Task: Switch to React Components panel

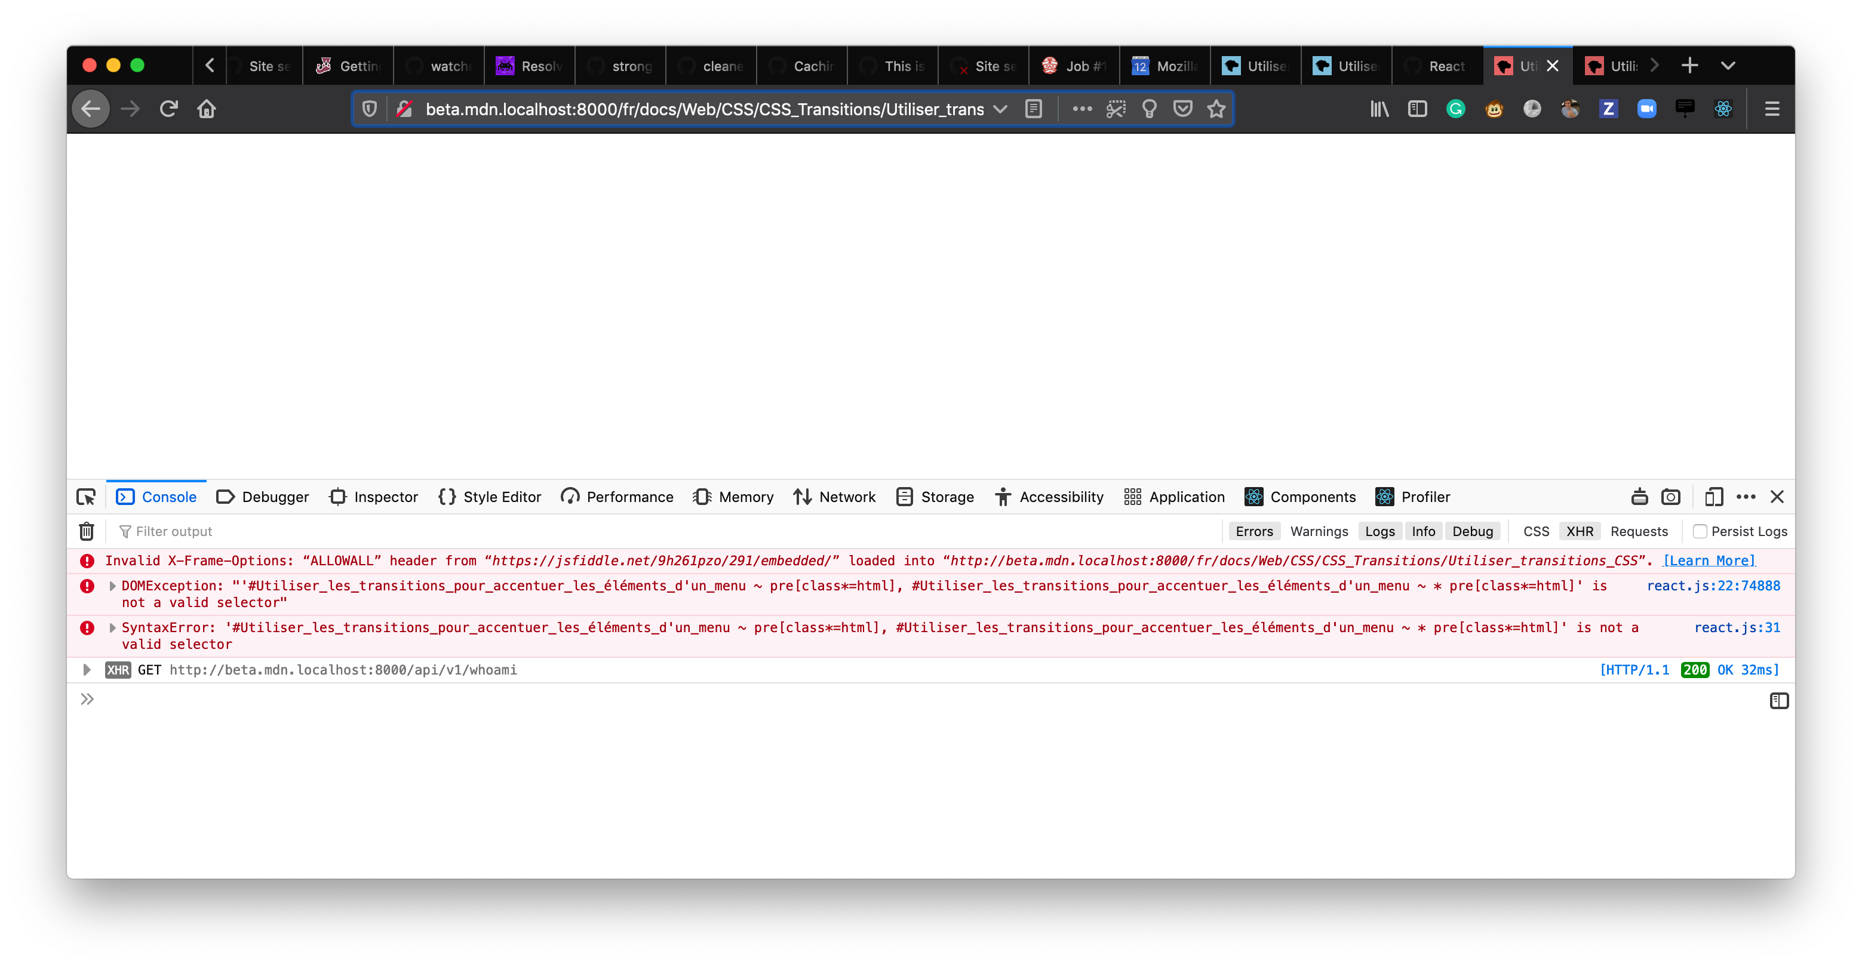Action: click(x=1301, y=497)
